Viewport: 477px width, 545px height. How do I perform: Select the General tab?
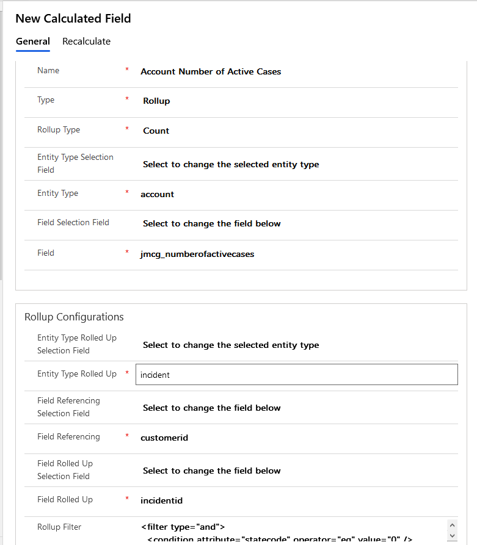[33, 42]
